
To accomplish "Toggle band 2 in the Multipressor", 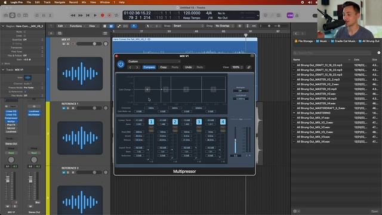I will (175, 122).
